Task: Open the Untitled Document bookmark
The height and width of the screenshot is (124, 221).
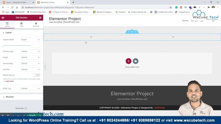Action: tap(164, 12)
